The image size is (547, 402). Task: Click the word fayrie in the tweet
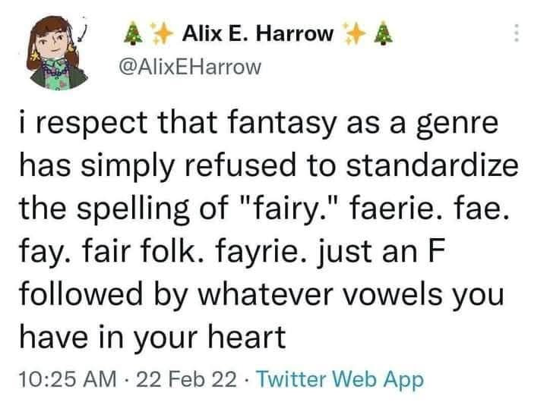pyautogui.click(x=262, y=253)
